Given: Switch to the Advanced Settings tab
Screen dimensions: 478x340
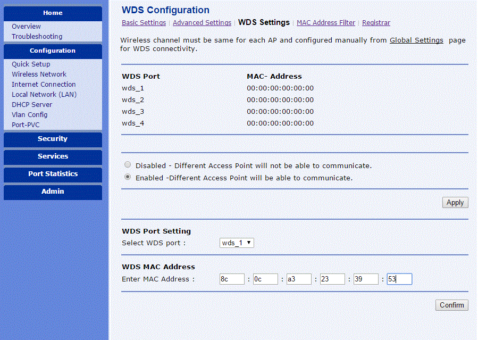Looking at the screenshot, I should tap(202, 23).
